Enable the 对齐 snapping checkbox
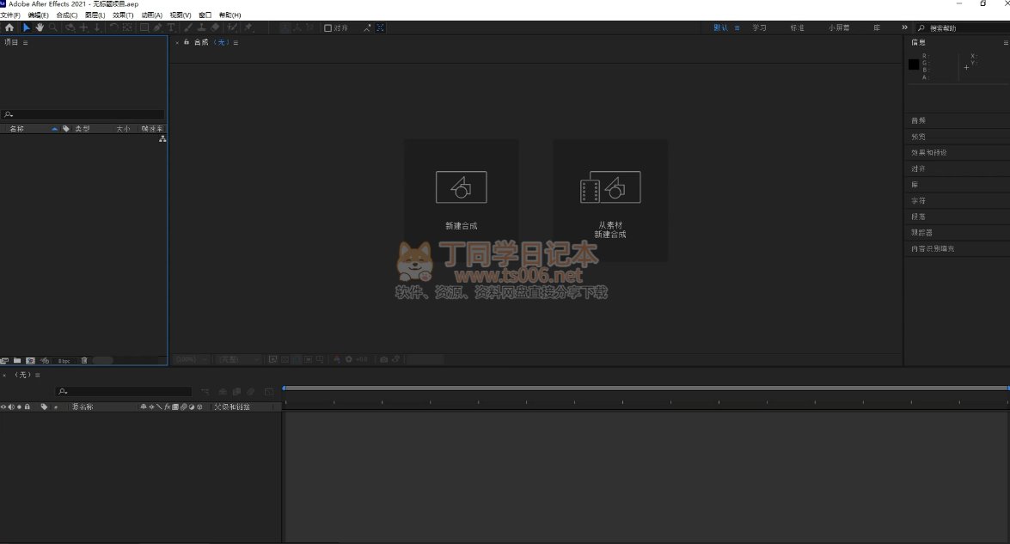The image size is (1010, 544). coord(327,28)
